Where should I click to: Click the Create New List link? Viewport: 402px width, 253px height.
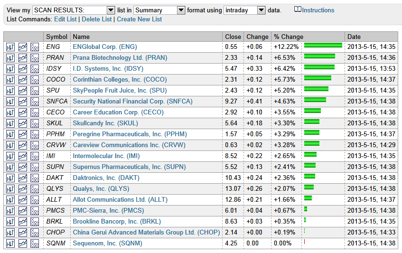pos(139,19)
